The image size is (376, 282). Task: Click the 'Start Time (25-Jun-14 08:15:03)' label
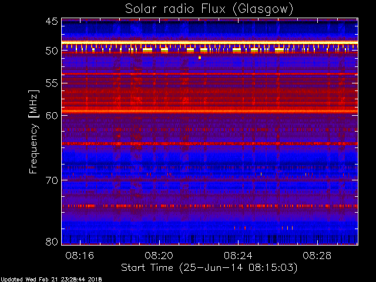pyautogui.click(x=209, y=268)
